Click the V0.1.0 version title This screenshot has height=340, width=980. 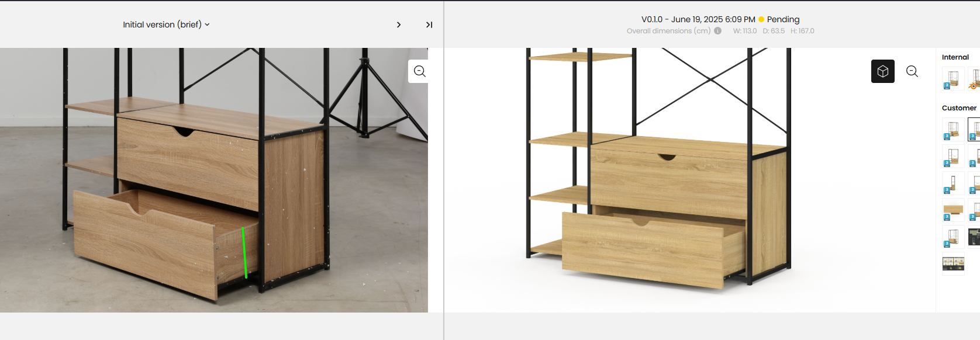(651, 19)
